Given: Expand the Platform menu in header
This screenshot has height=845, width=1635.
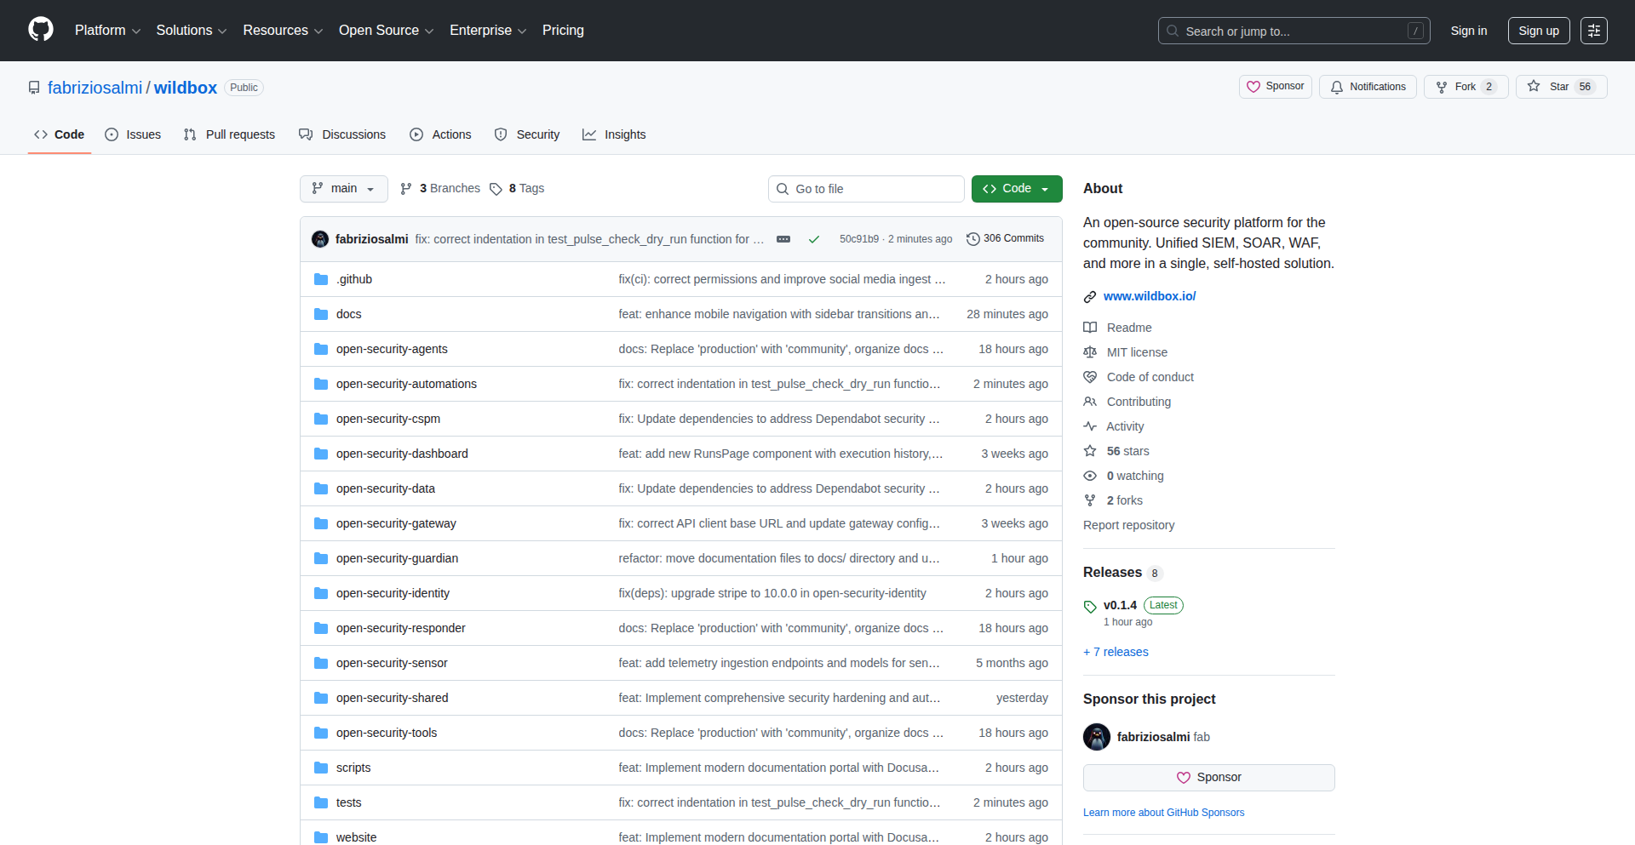Looking at the screenshot, I should (107, 31).
